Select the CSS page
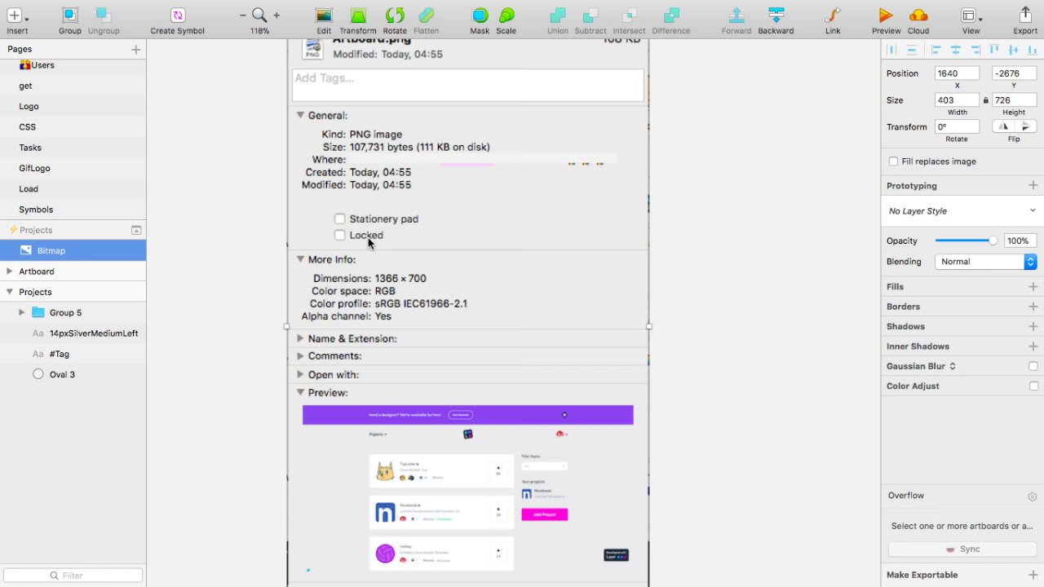Screen dimensions: 1044x587 pyautogui.click(x=27, y=127)
